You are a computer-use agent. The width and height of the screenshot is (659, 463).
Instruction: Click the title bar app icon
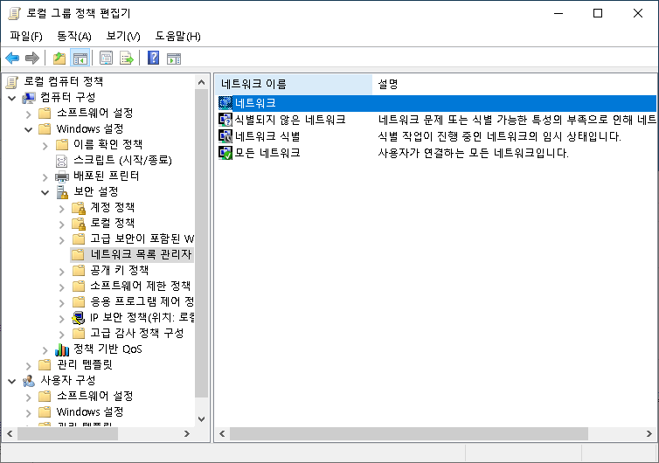coord(14,13)
